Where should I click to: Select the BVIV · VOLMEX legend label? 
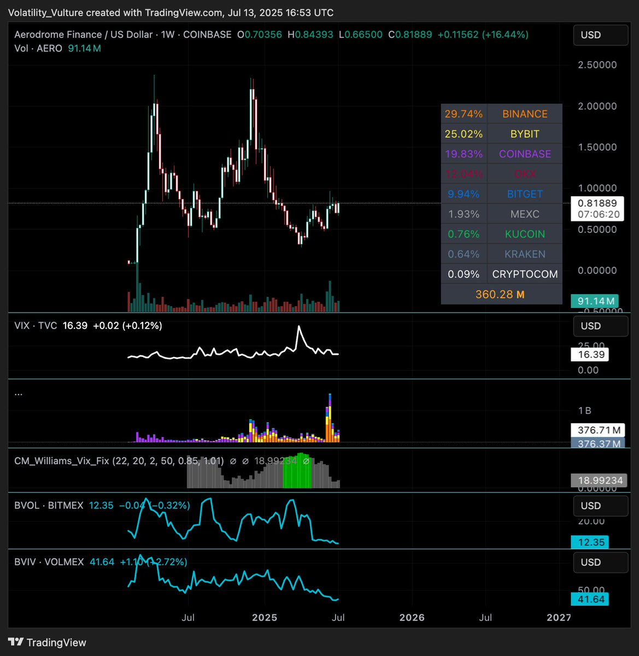point(49,562)
